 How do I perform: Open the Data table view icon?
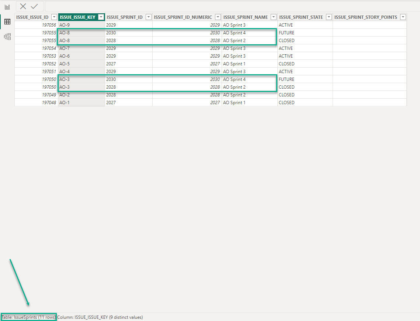point(7,22)
